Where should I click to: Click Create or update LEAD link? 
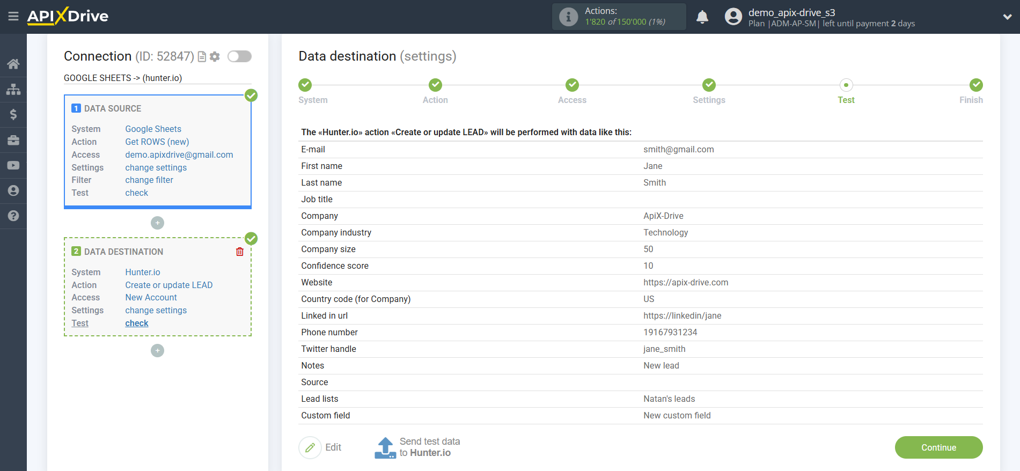[x=168, y=285]
